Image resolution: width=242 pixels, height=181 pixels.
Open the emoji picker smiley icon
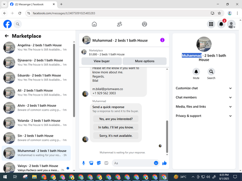[x=156, y=163]
